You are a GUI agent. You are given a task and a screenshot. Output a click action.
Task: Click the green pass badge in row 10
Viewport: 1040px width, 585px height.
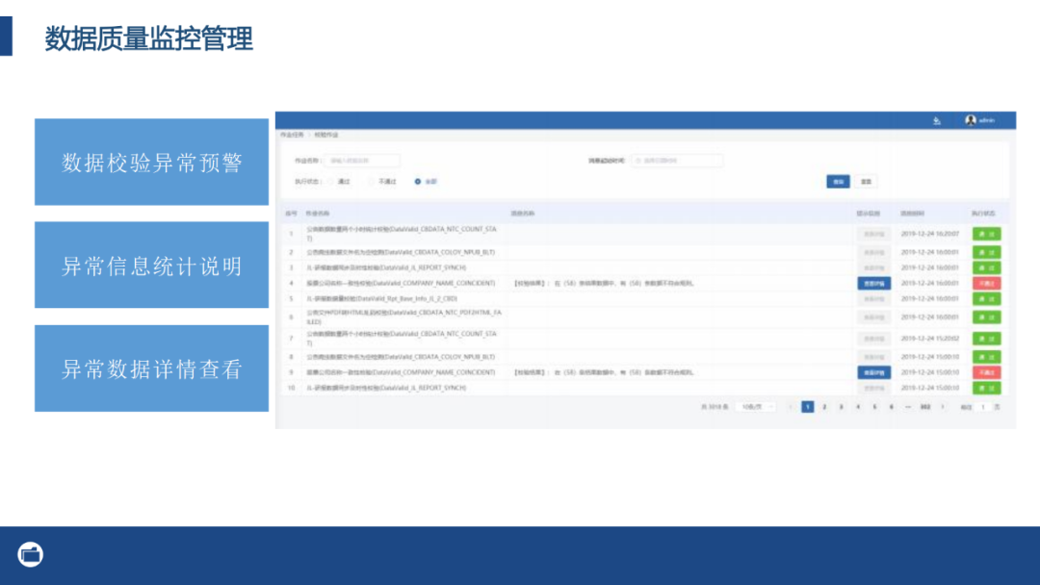986,388
